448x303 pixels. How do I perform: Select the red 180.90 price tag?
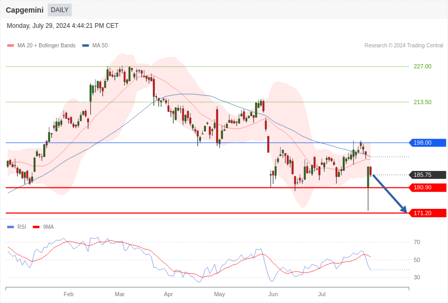click(427, 187)
